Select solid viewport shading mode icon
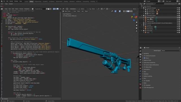 (x=128, y=11)
